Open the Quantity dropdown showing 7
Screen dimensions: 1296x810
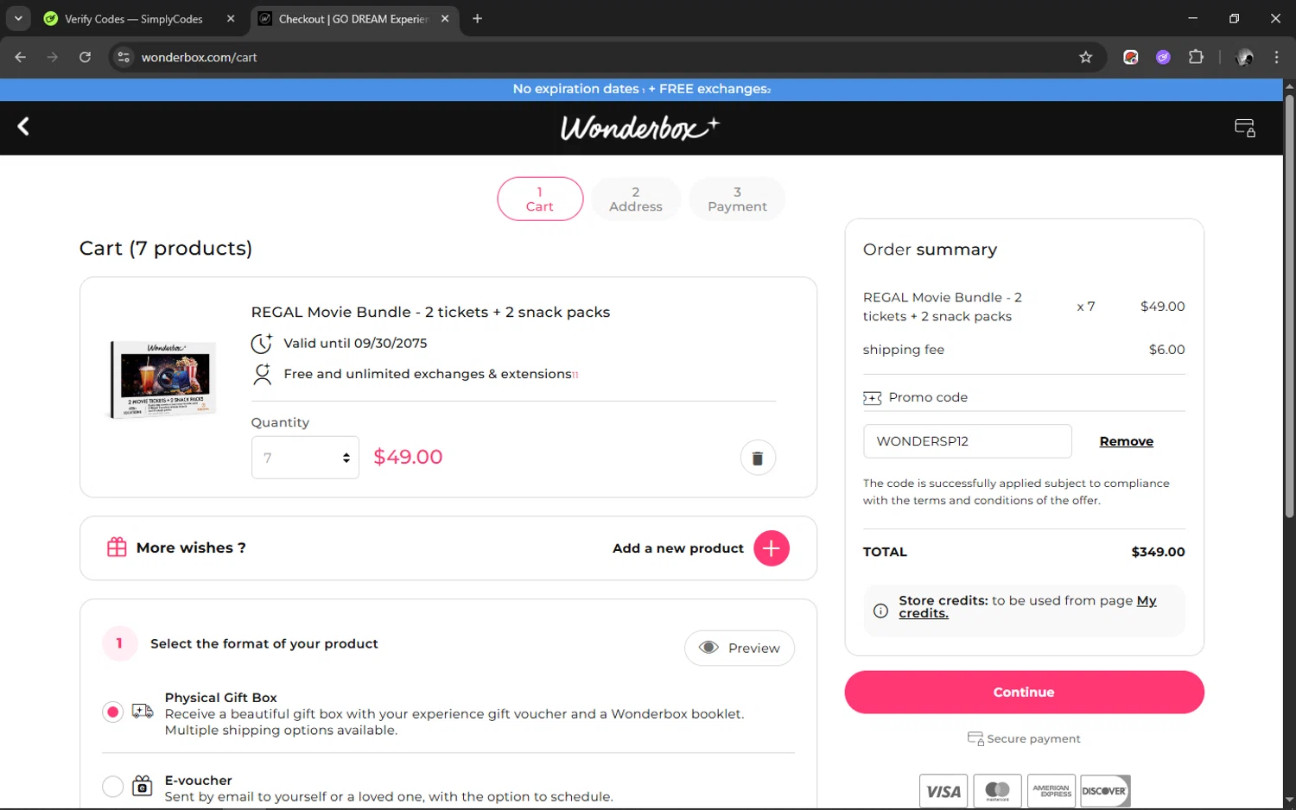(x=305, y=458)
